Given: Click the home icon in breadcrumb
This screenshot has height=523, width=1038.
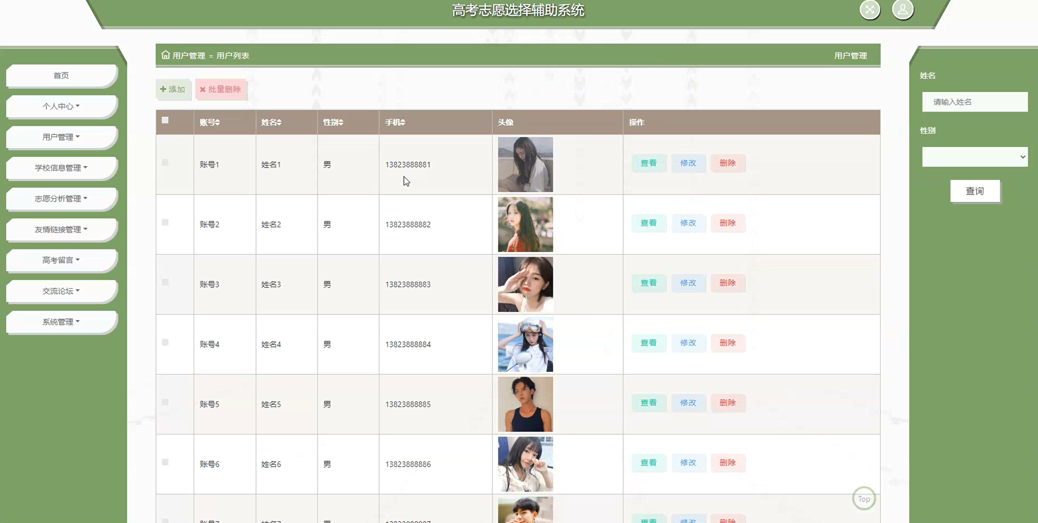Looking at the screenshot, I should click(x=165, y=55).
